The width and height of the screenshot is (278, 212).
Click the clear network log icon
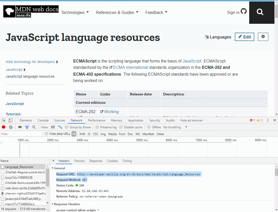pos(11,127)
